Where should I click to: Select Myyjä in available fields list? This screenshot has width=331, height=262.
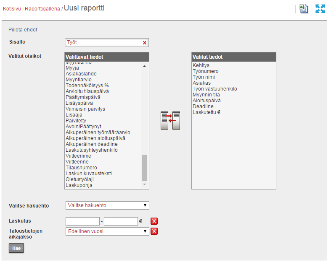(x=72, y=68)
